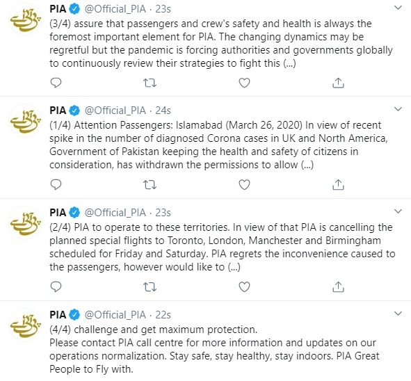
Task: Like the (1/4) Attention Passengers tweet
Action: (x=244, y=185)
